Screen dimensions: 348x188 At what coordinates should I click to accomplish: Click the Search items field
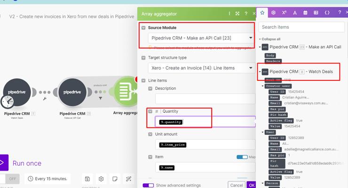(301, 27)
